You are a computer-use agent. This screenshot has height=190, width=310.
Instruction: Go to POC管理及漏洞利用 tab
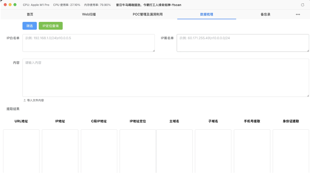tap(147, 14)
